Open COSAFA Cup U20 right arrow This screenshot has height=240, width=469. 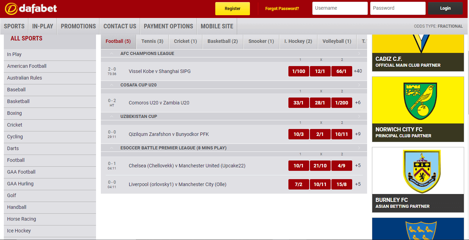359,85
